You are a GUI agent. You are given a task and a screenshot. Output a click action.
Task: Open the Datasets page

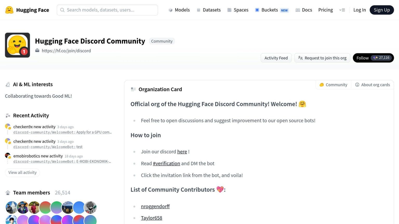point(209,10)
